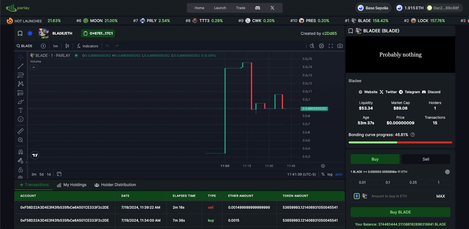Image resolution: width=469 pixels, height=229 pixels.
Task: Open the chart settings gear
Action: point(321,46)
